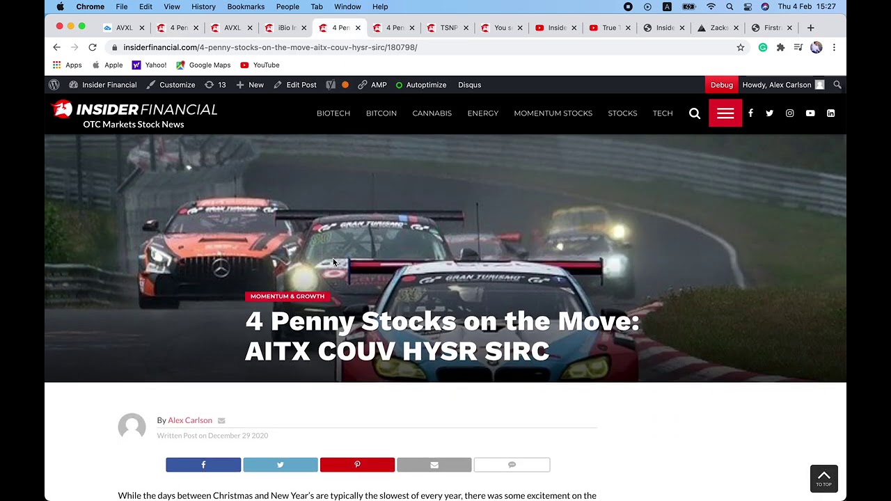Open Chrome three-dot menu

tap(834, 47)
